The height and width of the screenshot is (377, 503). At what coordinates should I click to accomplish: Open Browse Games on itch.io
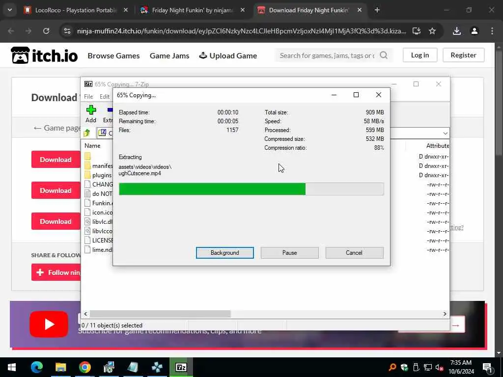113,55
